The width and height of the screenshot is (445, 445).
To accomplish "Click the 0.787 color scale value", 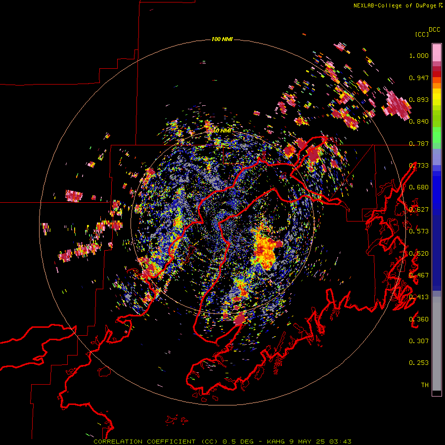I will coord(419,143).
